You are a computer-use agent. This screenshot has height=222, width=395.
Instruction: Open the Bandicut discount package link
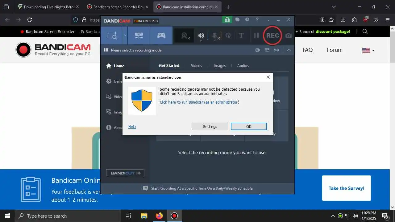pyautogui.click(x=323, y=31)
